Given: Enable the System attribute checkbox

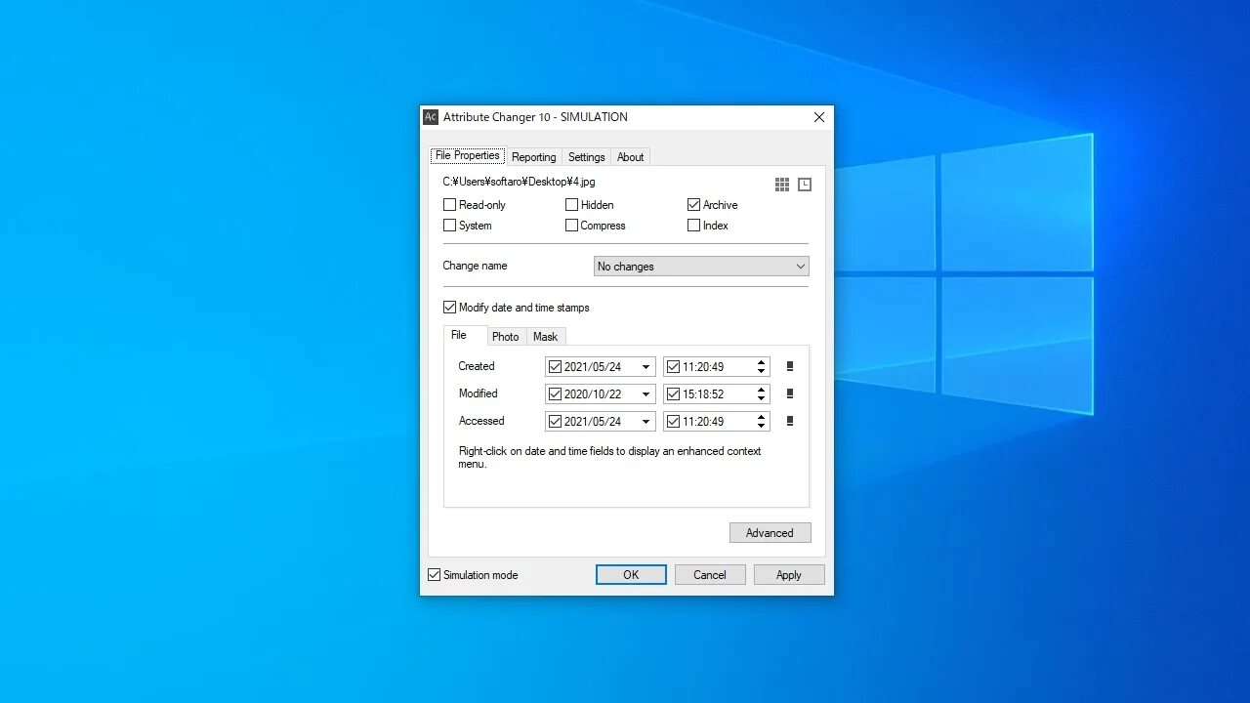Looking at the screenshot, I should [449, 226].
